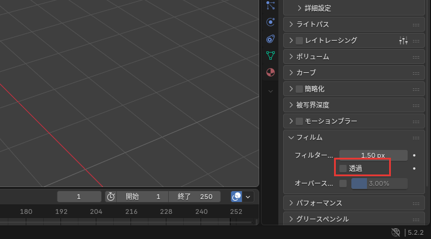Expand the 簡略化 panel arrow
Viewport: 431px width, 239px height.
[x=291, y=89]
